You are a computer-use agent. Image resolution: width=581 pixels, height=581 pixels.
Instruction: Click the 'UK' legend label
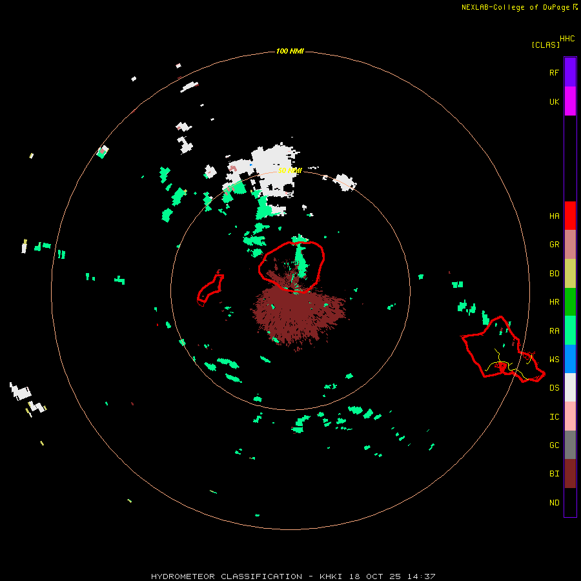tap(554, 101)
